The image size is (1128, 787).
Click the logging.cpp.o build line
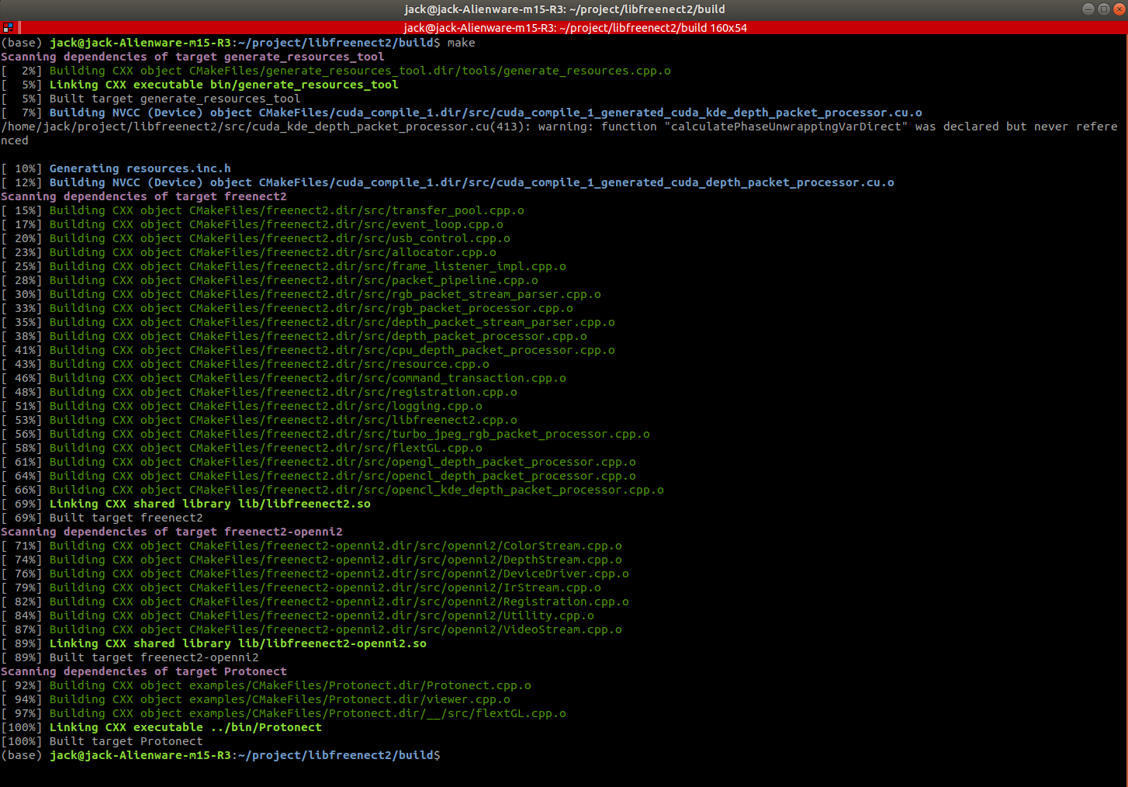coord(241,406)
